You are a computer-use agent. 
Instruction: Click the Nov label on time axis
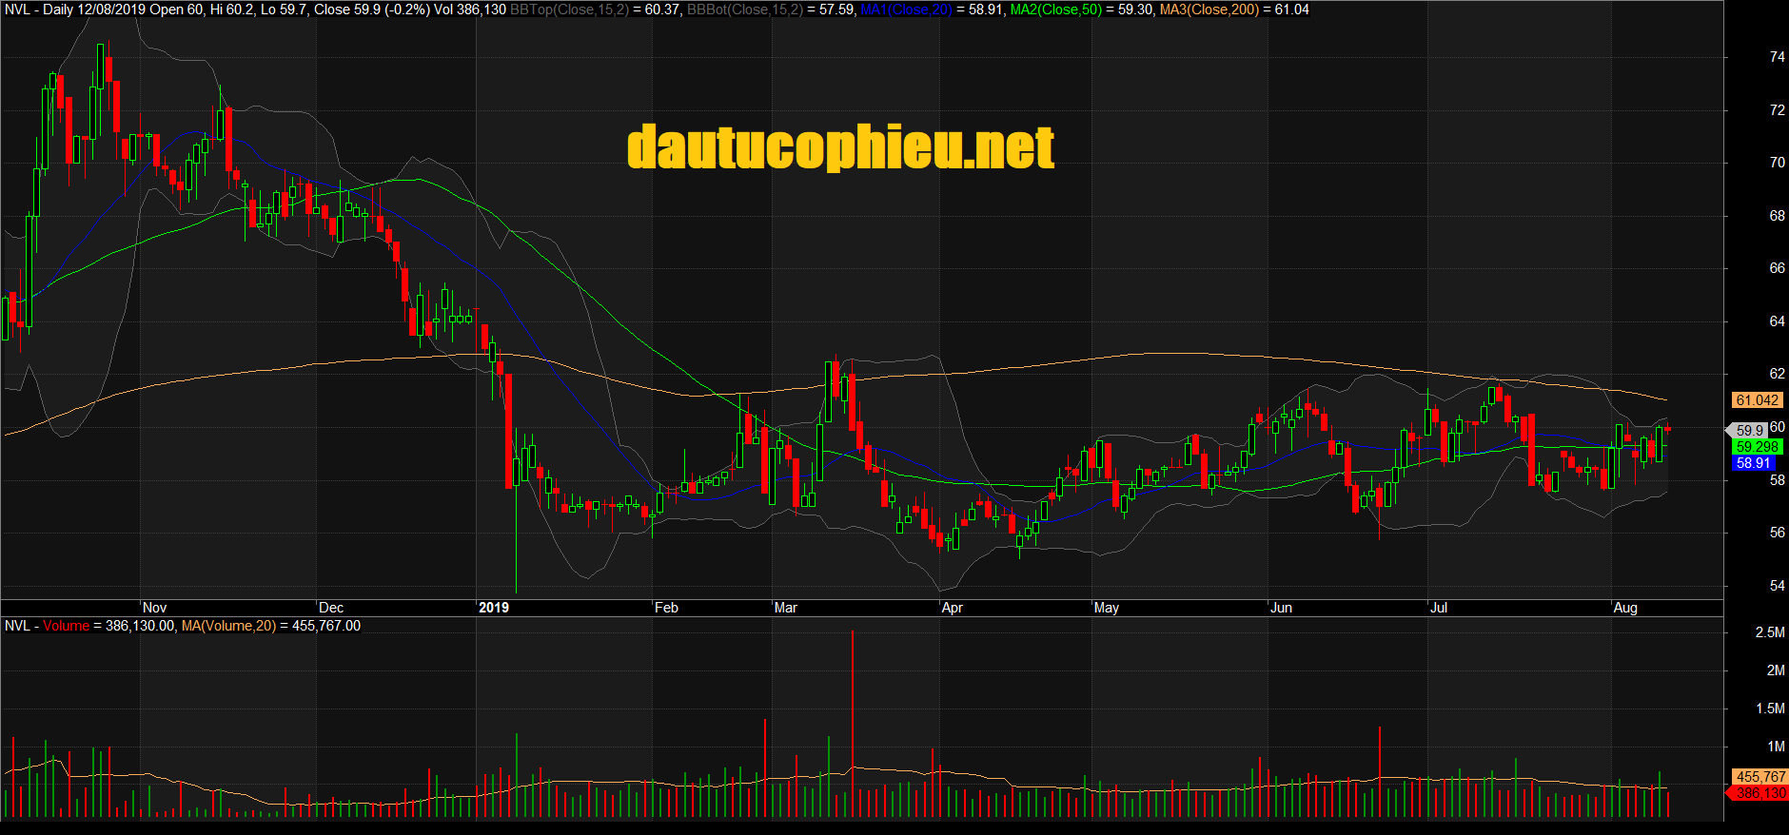tap(154, 608)
